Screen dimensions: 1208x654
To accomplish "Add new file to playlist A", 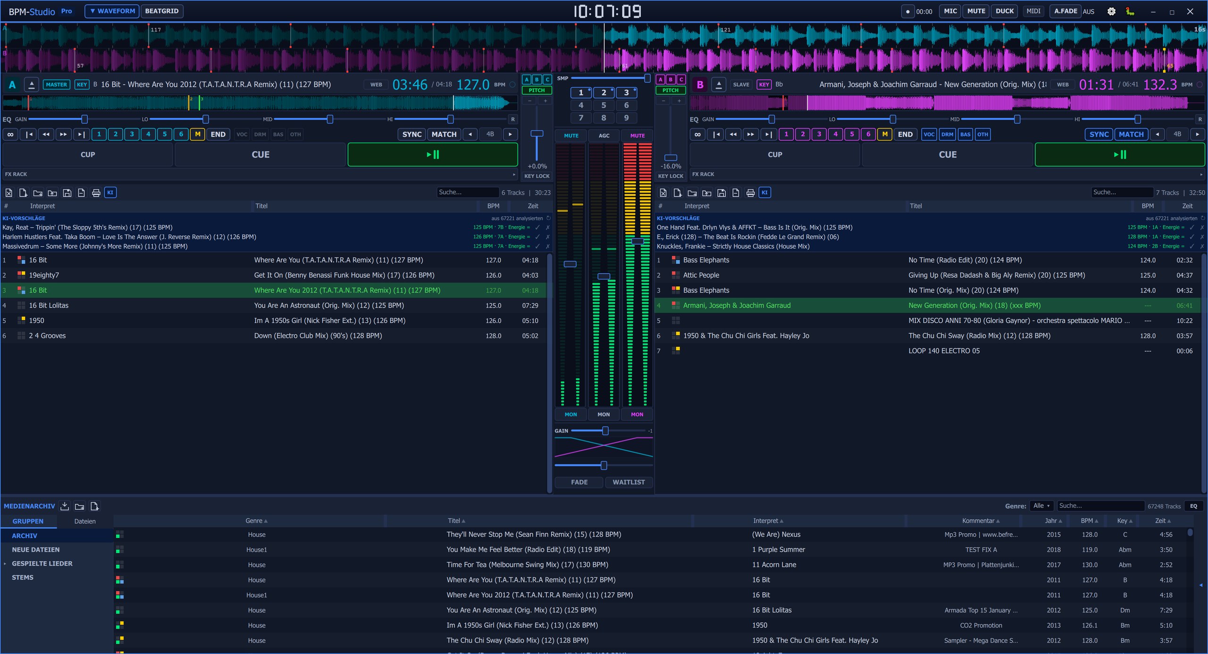I will click(23, 193).
